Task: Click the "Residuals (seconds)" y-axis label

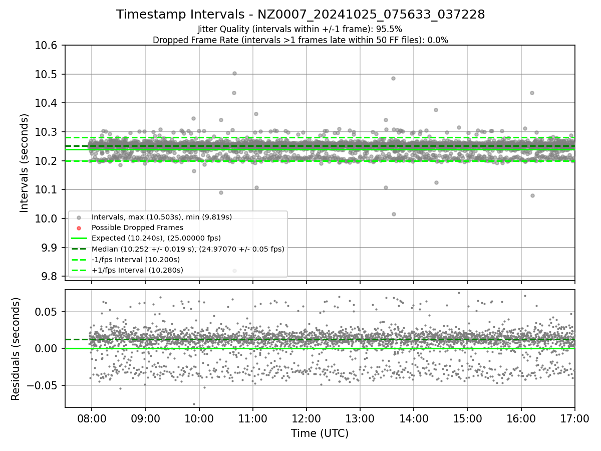Action: [16, 349]
